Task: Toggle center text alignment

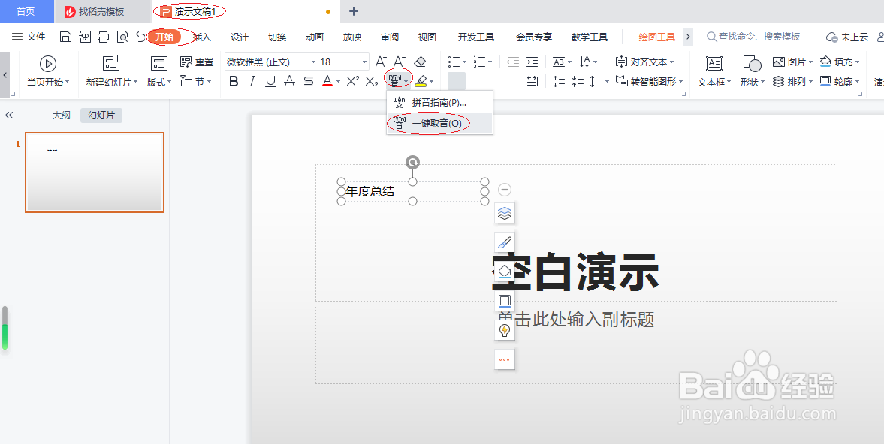Action: pyautogui.click(x=476, y=82)
